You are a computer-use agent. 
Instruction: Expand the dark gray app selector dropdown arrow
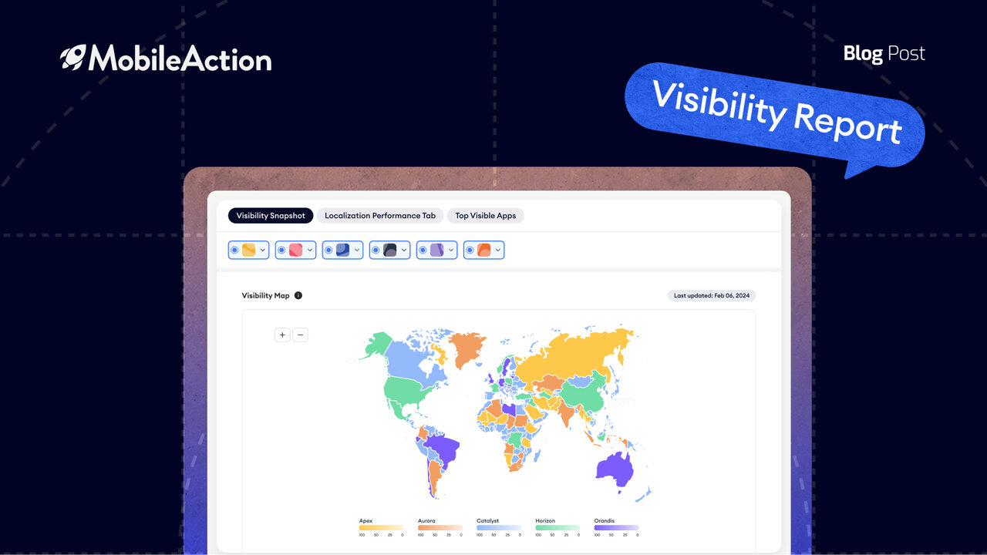(404, 250)
